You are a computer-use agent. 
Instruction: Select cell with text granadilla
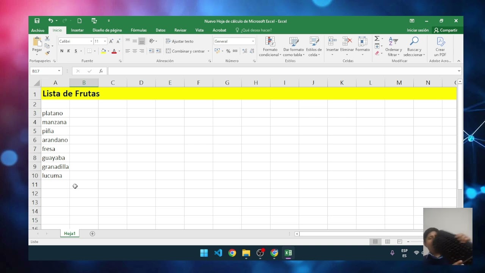pos(55,166)
